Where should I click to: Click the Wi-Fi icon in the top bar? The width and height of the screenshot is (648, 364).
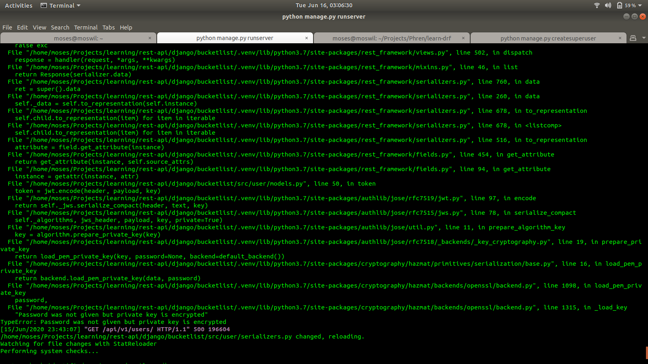click(x=597, y=5)
